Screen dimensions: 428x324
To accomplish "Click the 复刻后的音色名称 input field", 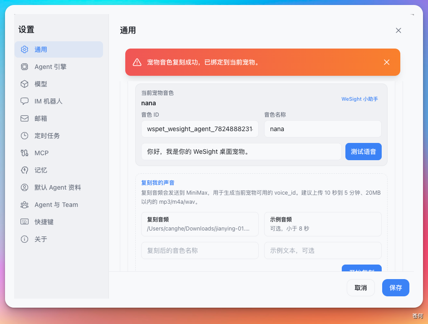I will point(200,250).
